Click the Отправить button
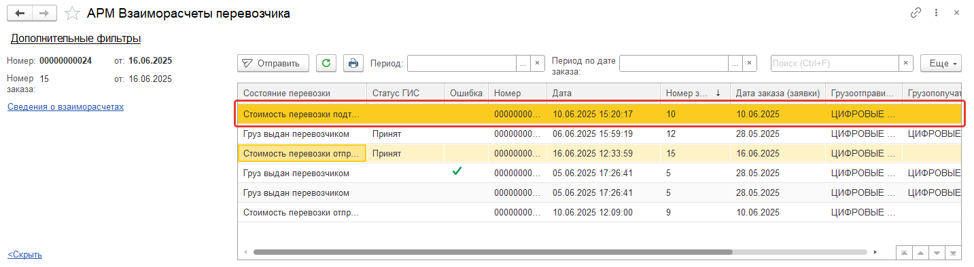The height and width of the screenshot is (267, 974). pyautogui.click(x=273, y=63)
